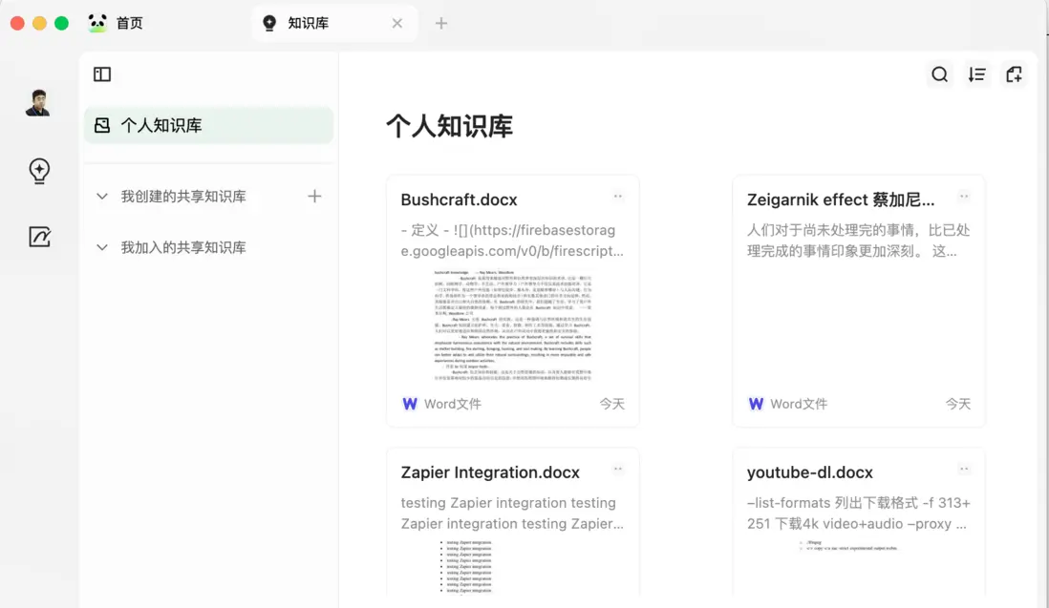
Task: Select the 知识库 tab
Action: [x=334, y=23]
